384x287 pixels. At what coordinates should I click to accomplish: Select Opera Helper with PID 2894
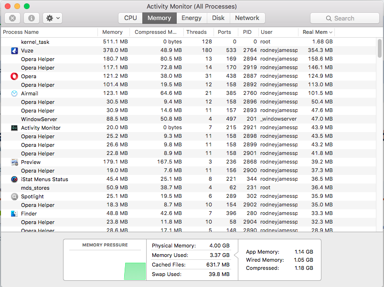(189, 59)
